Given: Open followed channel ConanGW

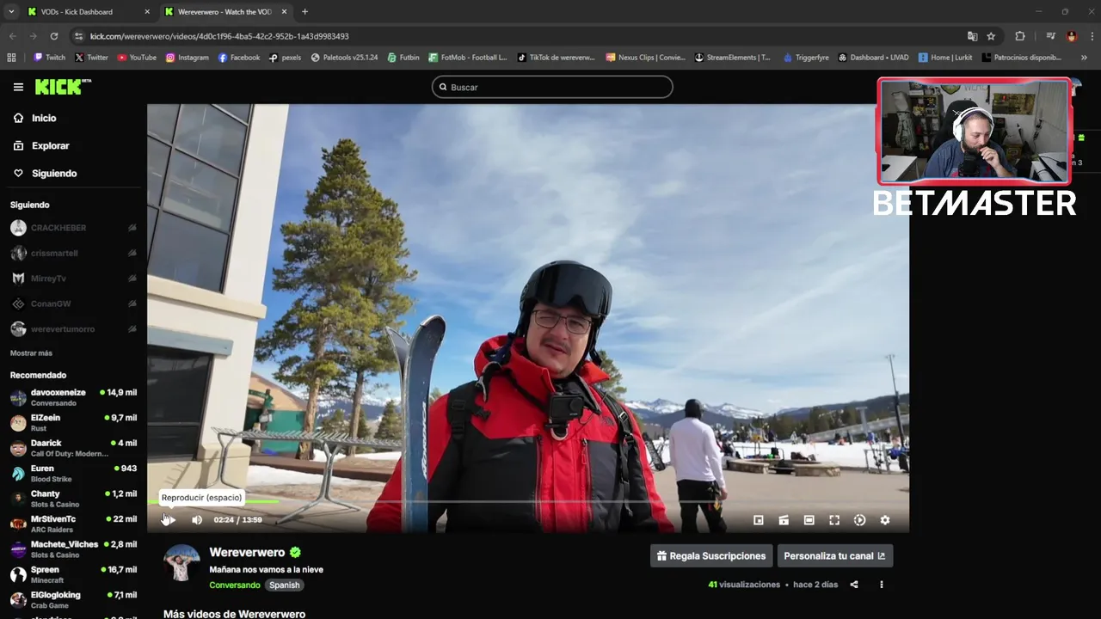Looking at the screenshot, I should [x=51, y=303].
